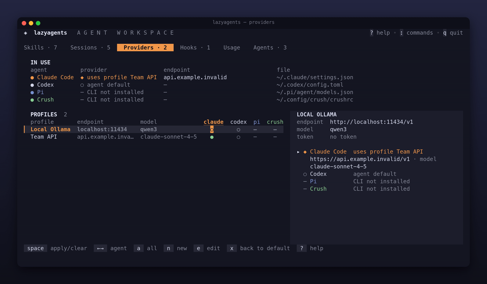Screen dimensions: 487x284
Task: Select the Providers tab
Action: pyautogui.click(x=145, y=48)
